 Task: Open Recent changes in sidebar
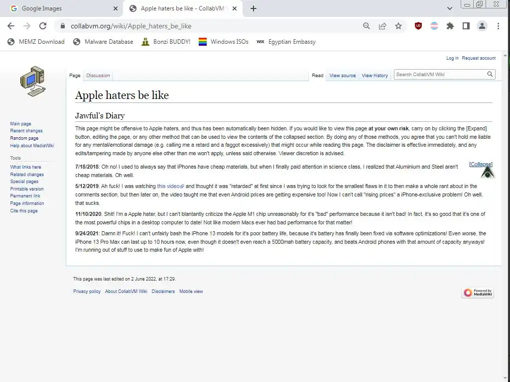26,131
